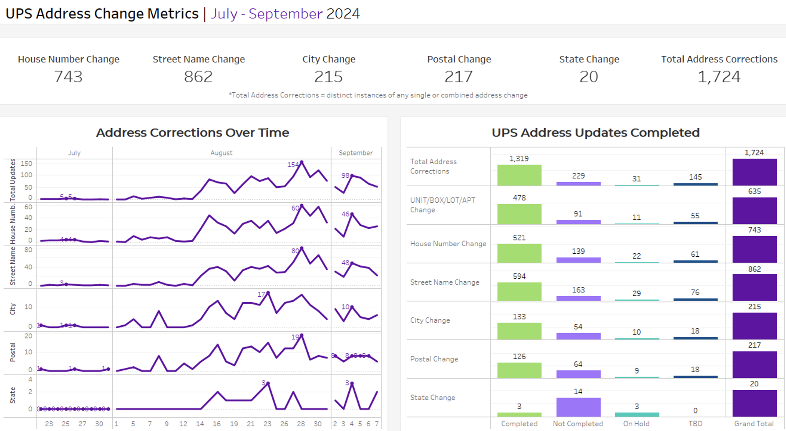The image size is (786, 431).
Task: Click the Completed column label
Action: 519,424
